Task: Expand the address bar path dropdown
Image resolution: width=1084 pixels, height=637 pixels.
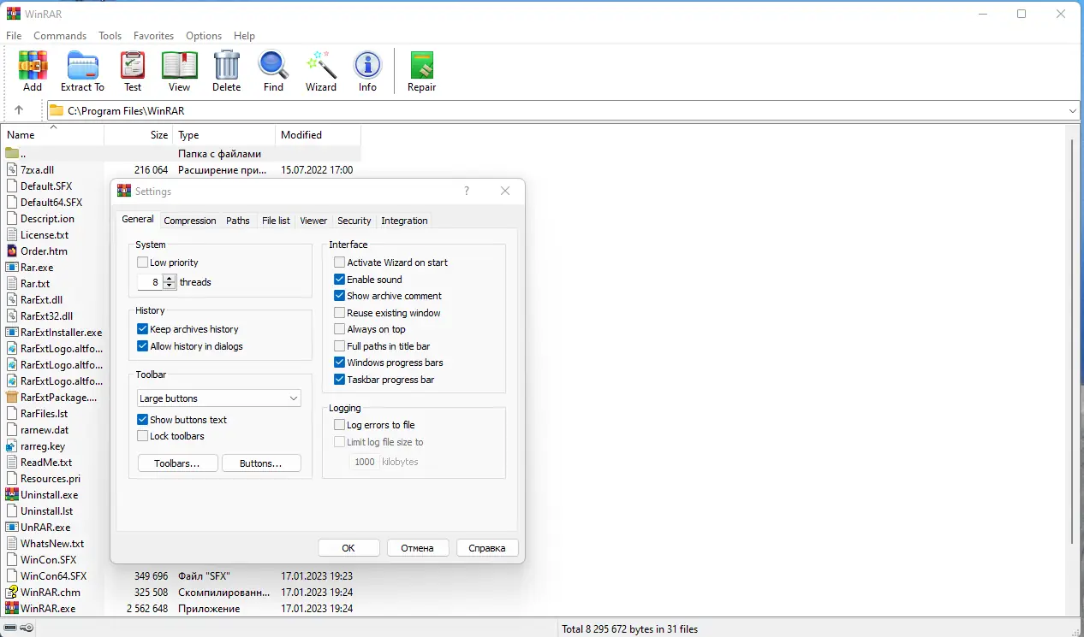Action: 1073,110
